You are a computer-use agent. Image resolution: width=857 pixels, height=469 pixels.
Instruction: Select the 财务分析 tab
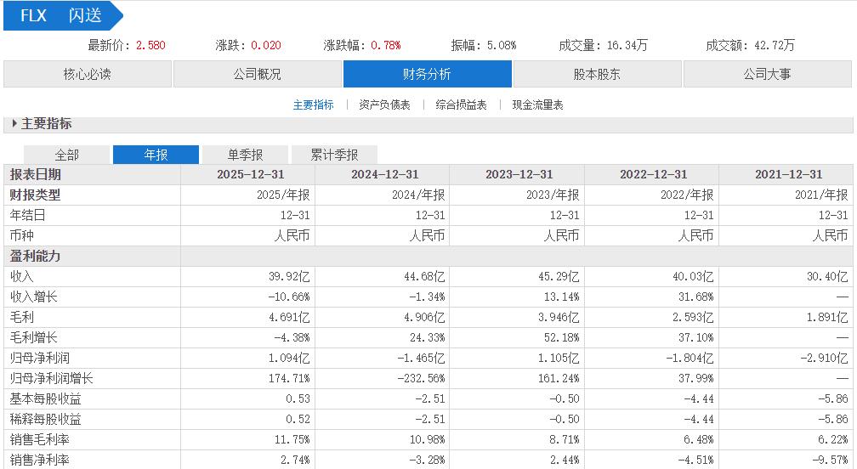[x=428, y=74]
